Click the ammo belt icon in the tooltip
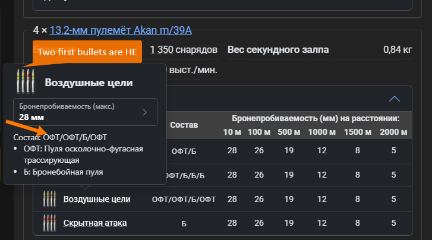This screenshot has height=240, width=432. (24, 81)
